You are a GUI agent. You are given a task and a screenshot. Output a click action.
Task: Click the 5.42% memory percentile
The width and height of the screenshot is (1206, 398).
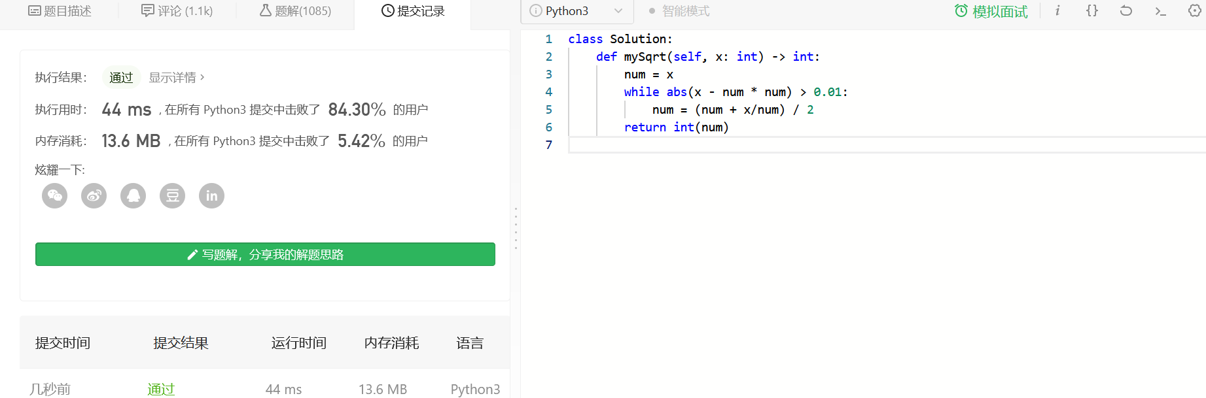point(361,141)
